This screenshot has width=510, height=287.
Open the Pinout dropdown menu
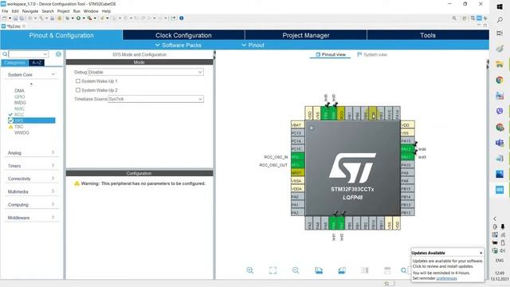[x=253, y=45]
